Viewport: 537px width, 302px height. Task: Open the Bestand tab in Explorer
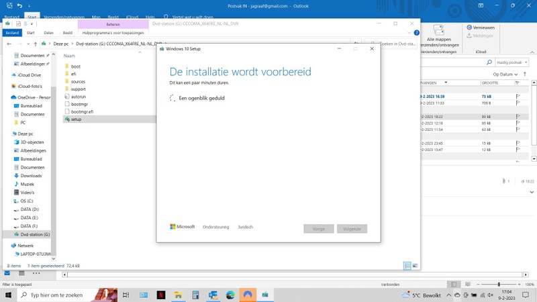point(12,33)
